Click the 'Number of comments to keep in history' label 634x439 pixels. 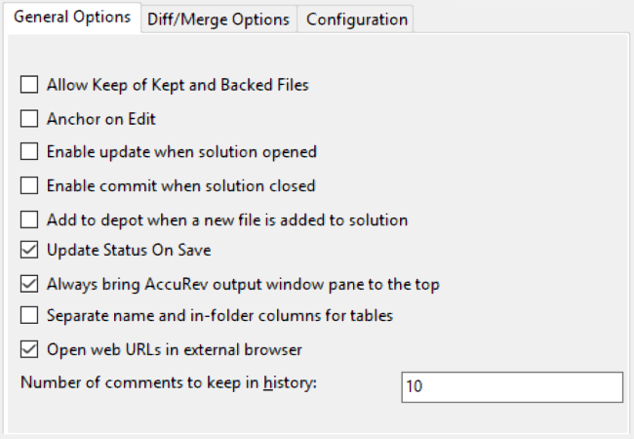(175, 381)
